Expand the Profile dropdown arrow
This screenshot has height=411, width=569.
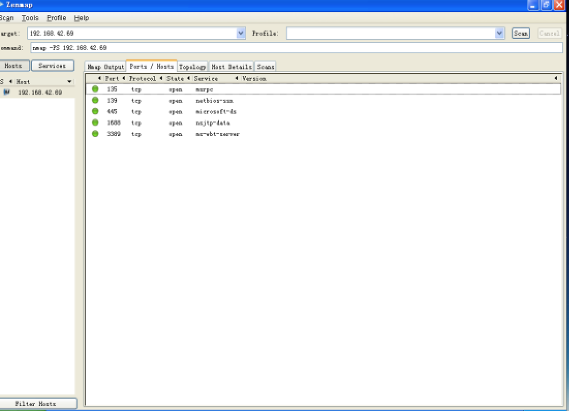(x=500, y=33)
